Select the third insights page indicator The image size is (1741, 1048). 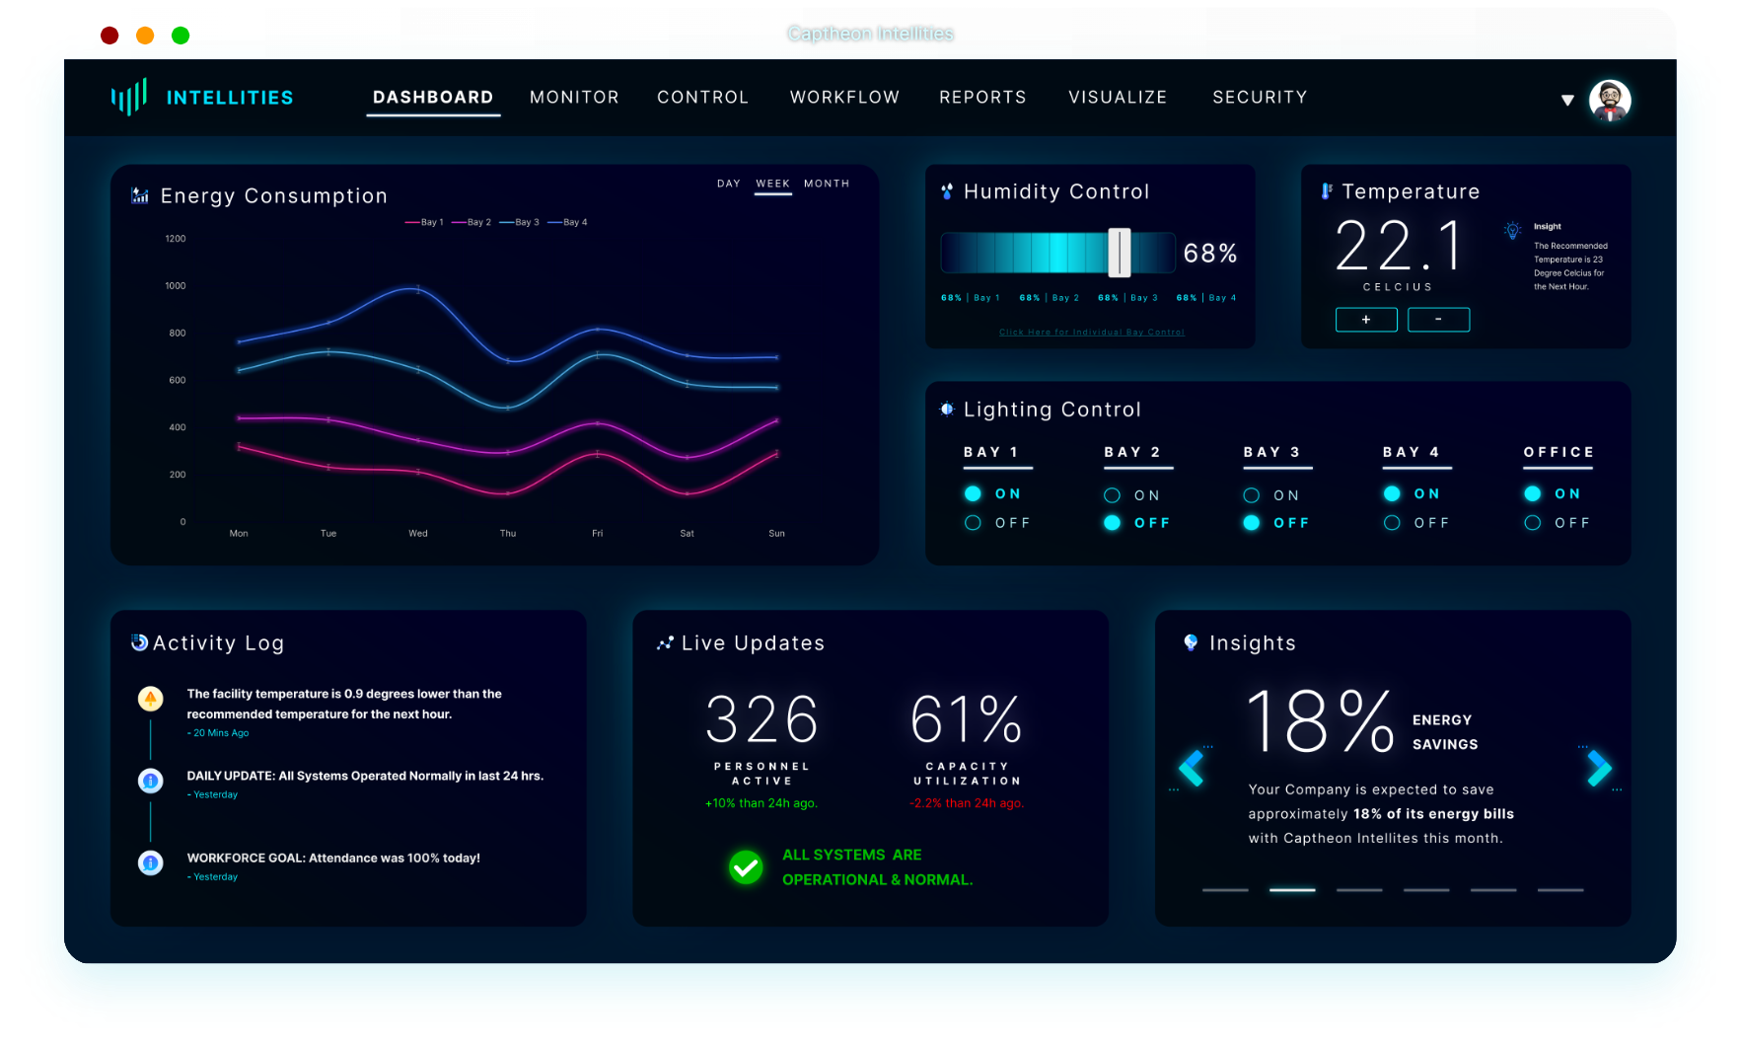[1359, 890]
